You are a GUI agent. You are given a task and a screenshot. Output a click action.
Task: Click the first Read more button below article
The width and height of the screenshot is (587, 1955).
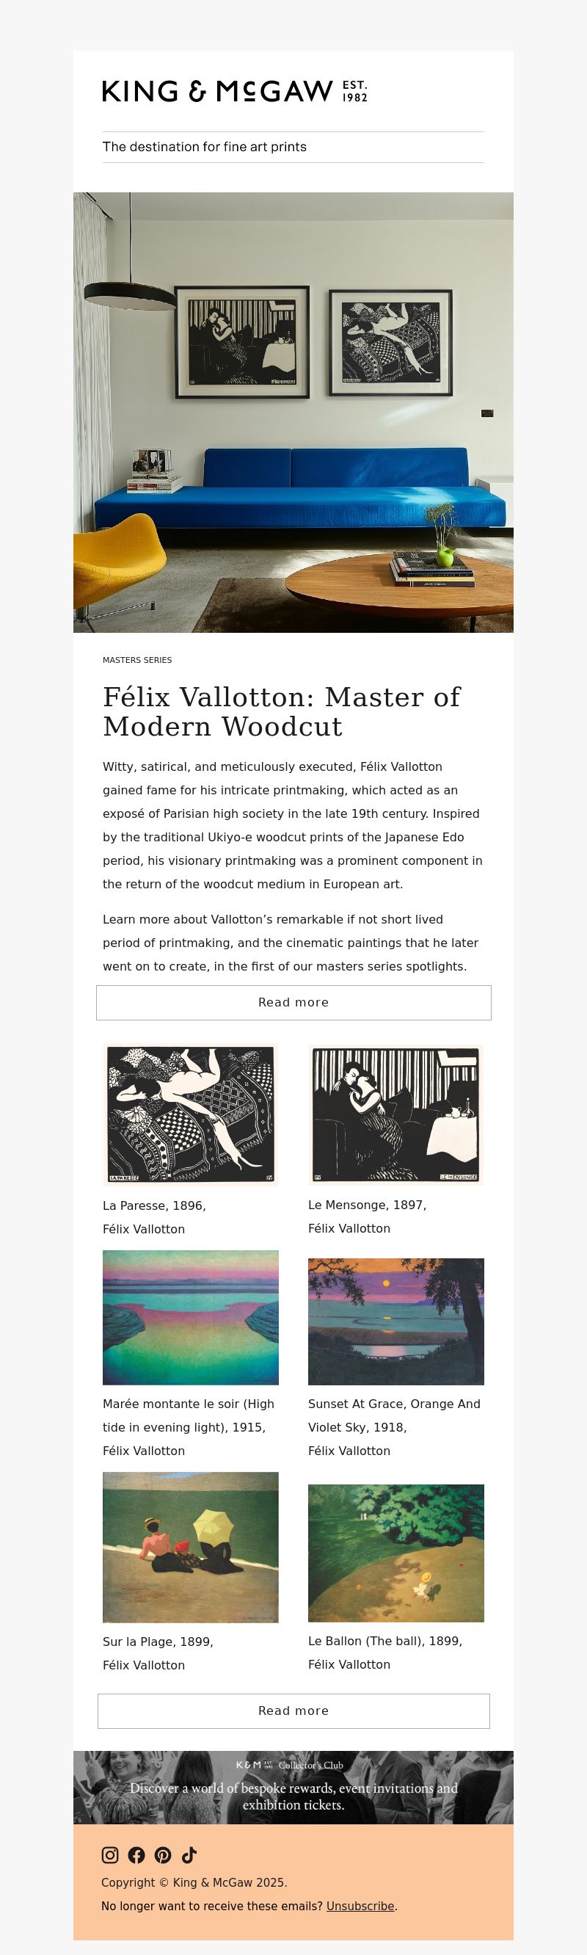click(x=293, y=1003)
